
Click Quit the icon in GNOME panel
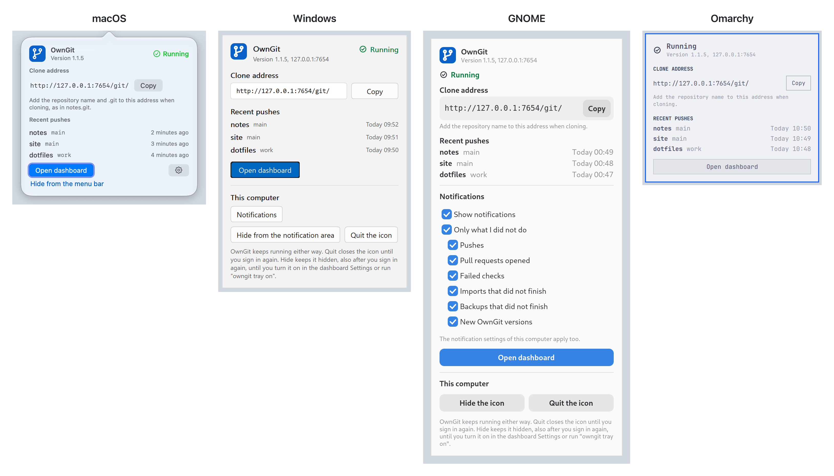point(571,403)
